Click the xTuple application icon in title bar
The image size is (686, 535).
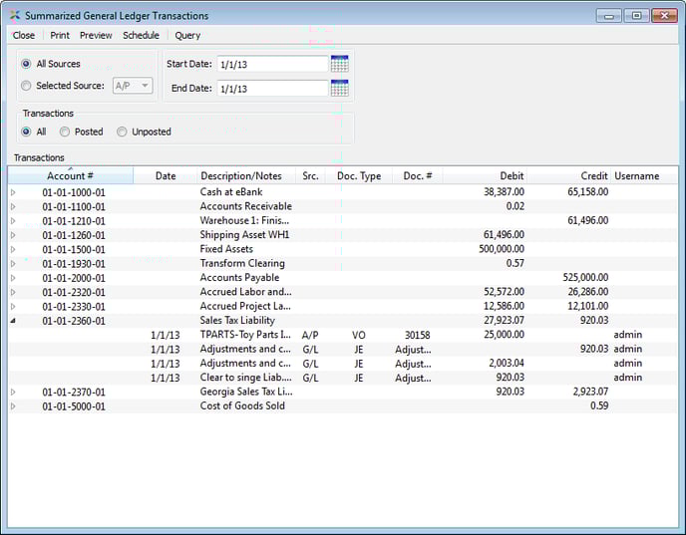14,16
